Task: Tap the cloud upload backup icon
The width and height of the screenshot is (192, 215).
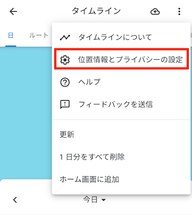Action: tap(155, 11)
